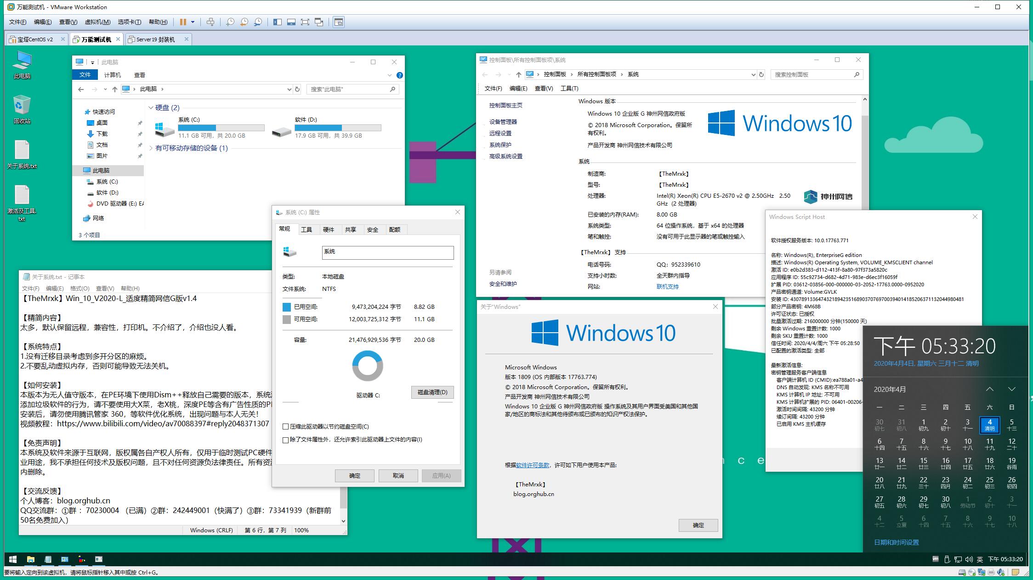
Task: Expand the removable storage devices section
Action: (x=150, y=149)
